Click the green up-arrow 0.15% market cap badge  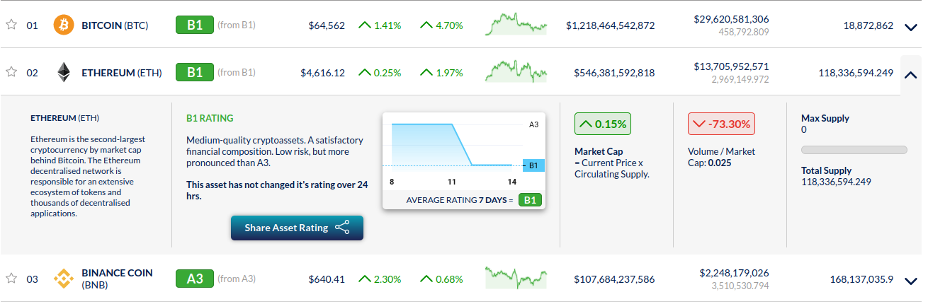coord(603,124)
